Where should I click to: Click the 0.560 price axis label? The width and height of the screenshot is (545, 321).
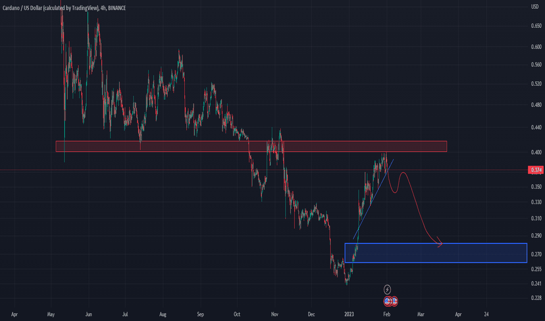536,65
